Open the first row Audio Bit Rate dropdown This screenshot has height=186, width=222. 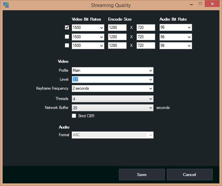pos(175,28)
